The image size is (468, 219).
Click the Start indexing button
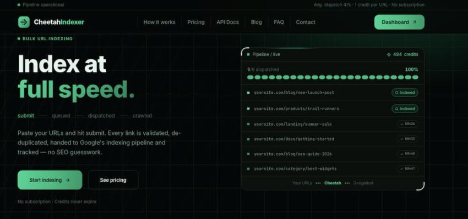50,180
